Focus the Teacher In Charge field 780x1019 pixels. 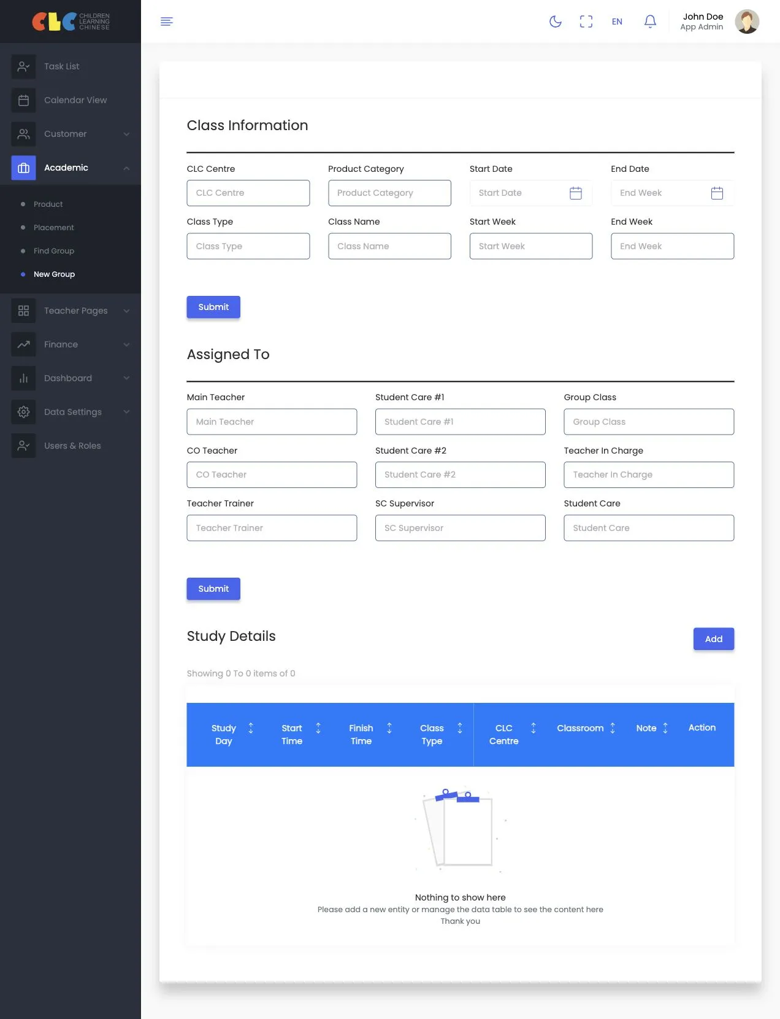[x=649, y=475]
